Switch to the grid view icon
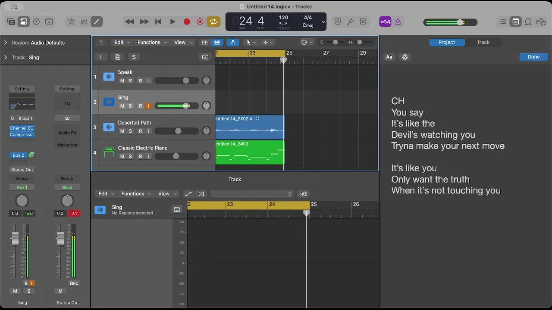552x310 pixels. pos(205,42)
